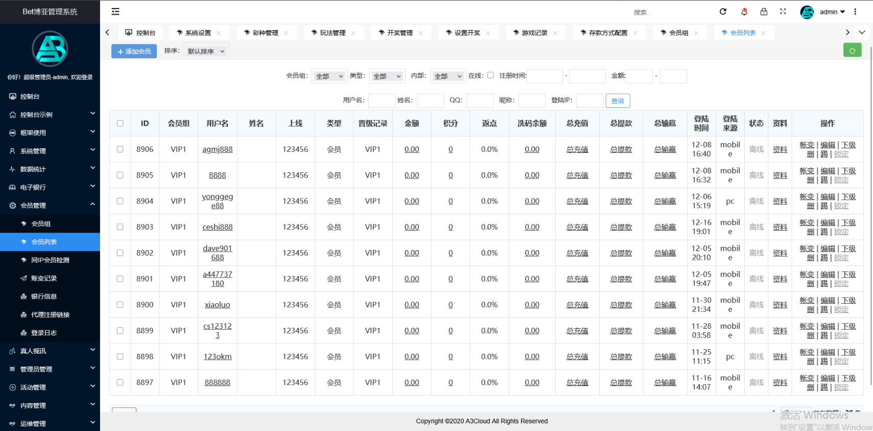The width and height of the screenshot is (873, 431).
Task: Close the 游戏记录 tab
Action: pyautogui.click(x=555, y=33)
